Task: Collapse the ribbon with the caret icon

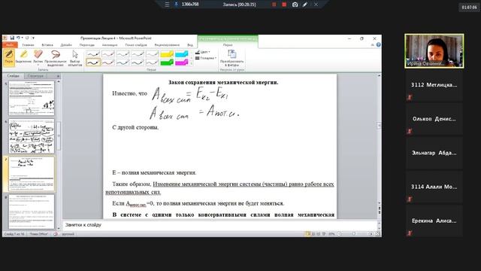Action: pyautogui.click(x=373, y=45)
